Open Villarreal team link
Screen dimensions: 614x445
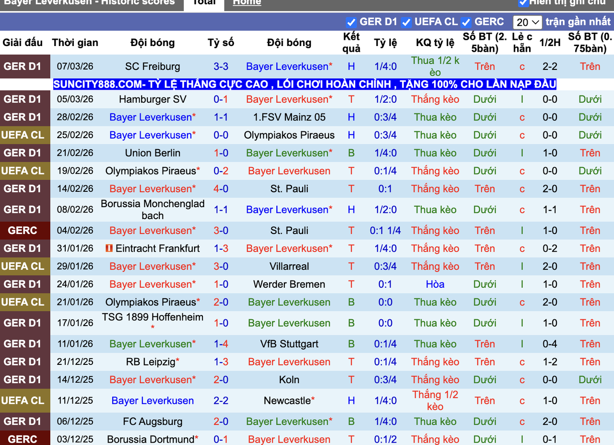tap(289, 266)
